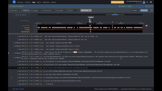Click the first time-jump arrow button
The image size is (162, 91).
146,6
